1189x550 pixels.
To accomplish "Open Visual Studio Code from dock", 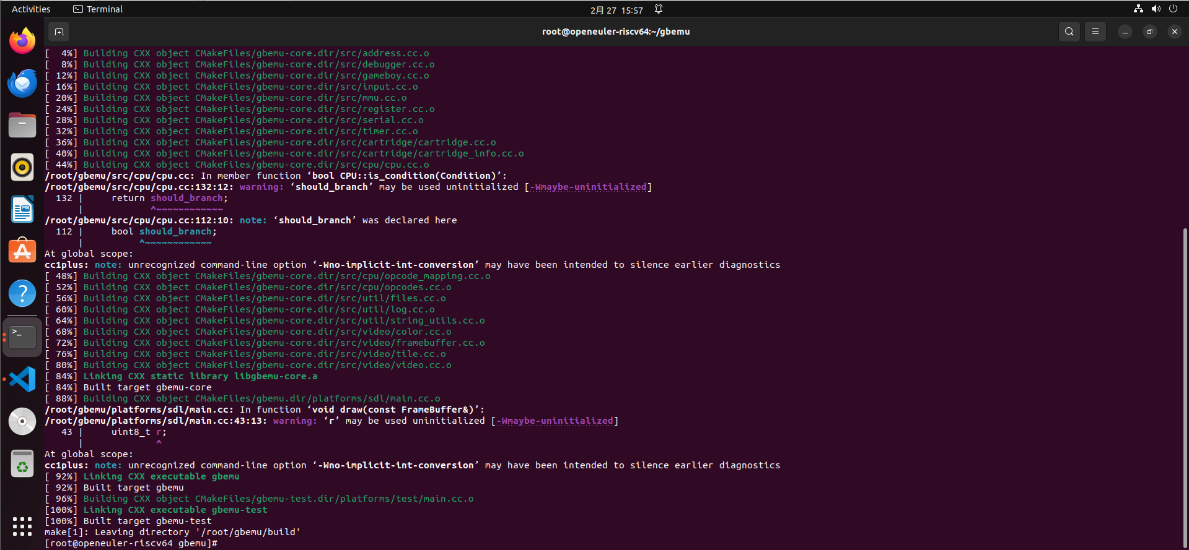I will (22, 379).
